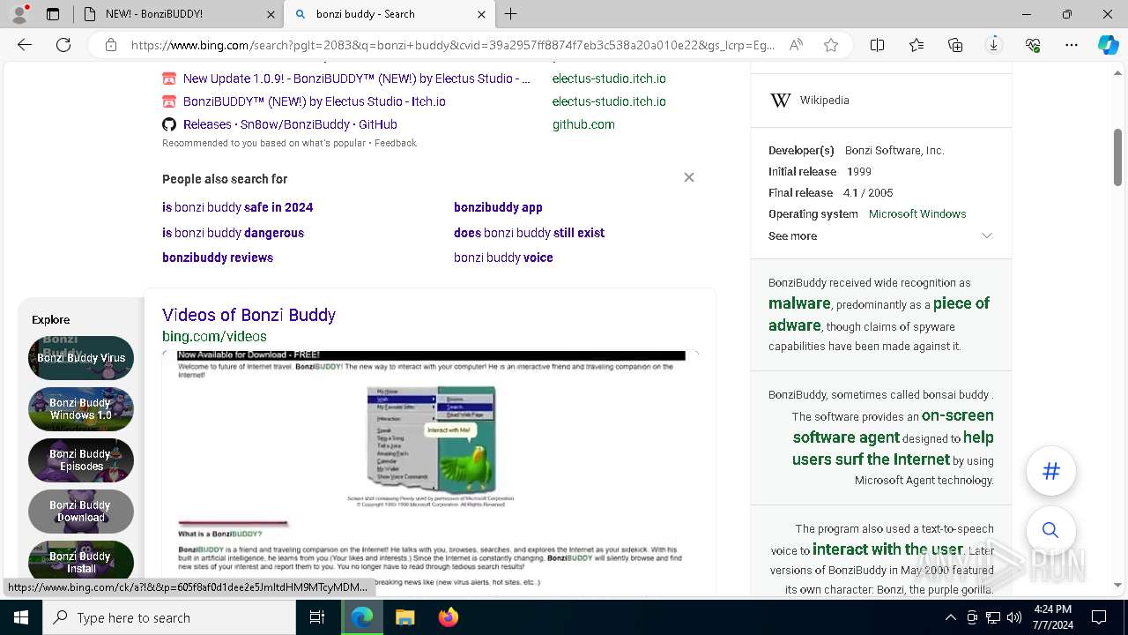This screenshot has height=635, width=1128.
Task: Close the 'bonzi buddy - Search' tab
Action: [481, 14]
